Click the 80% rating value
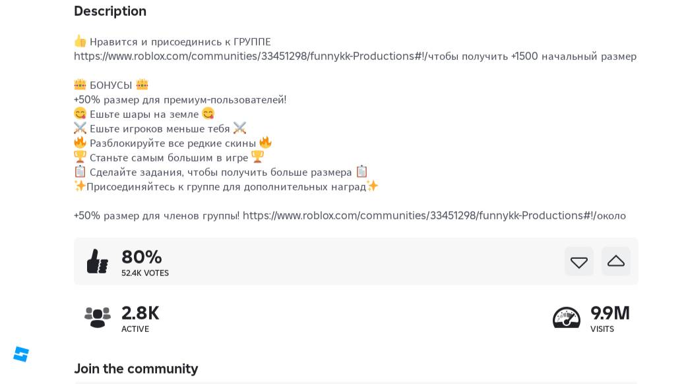Viewport: 684px width, 384px height. point(142,257)
